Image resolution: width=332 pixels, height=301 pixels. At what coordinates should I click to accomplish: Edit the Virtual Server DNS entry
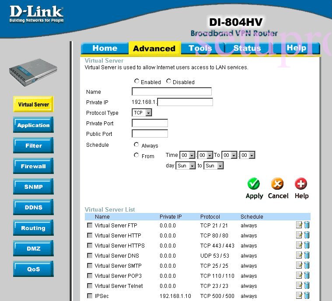(299, 255)
